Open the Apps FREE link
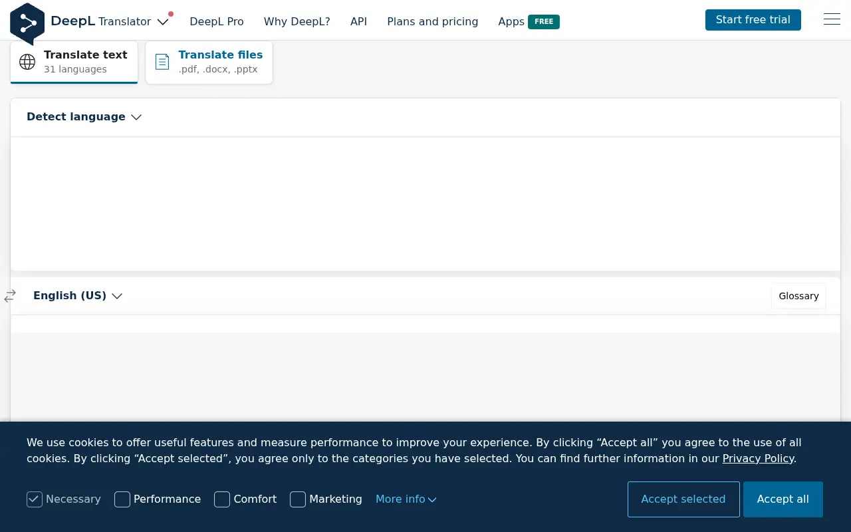The image size is (851, 532). [x=529, y=21]
